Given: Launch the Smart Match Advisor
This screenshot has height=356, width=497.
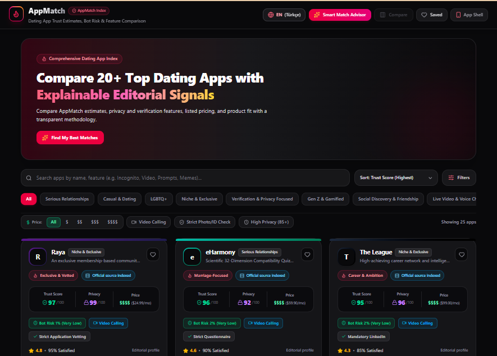Looking at the screenshot, I should click(x=340, y=15).
